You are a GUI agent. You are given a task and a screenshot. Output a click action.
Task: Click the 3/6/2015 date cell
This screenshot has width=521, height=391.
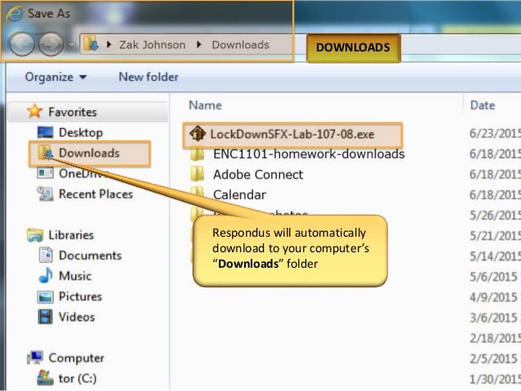[493, 318]
